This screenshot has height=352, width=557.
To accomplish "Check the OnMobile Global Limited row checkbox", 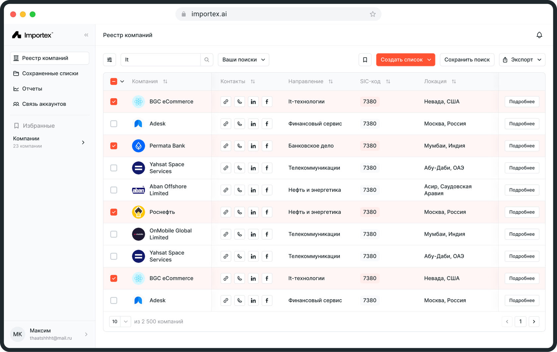I will coord(114,234).
